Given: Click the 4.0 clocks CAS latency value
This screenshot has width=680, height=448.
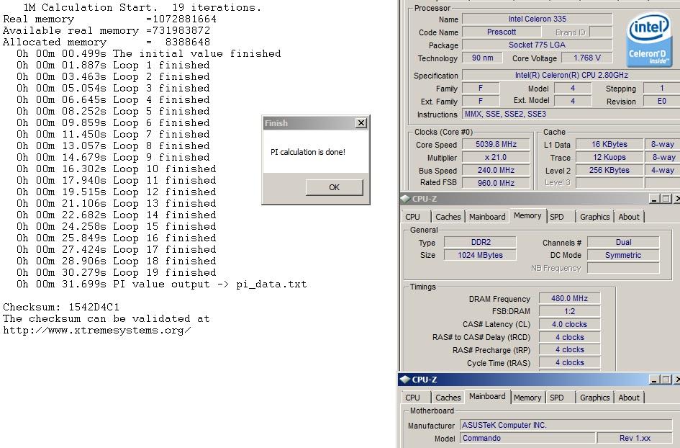Looking at the screenshot, I should coord(569,324).
